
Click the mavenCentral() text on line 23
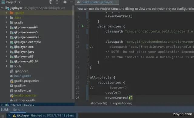coord(119,98)
